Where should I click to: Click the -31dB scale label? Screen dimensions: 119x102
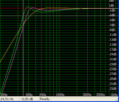pos(113,84)
